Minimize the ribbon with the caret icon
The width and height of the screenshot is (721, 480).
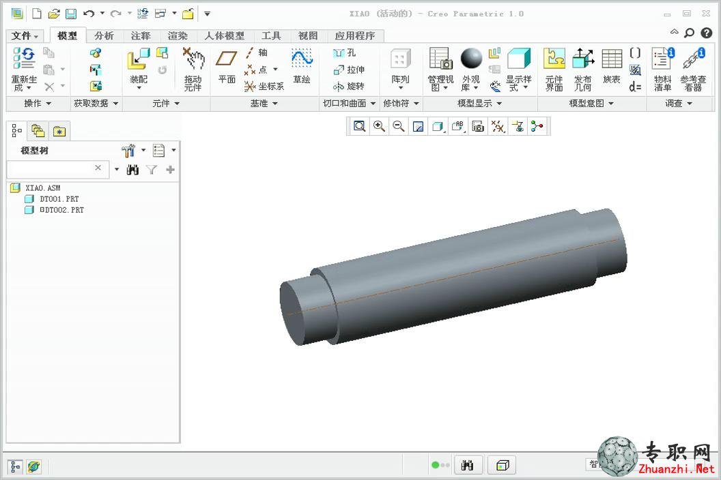click(x=674, y=31)
